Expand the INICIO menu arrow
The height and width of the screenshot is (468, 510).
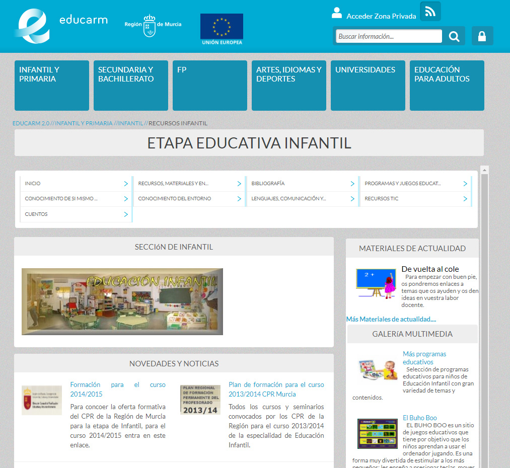[126, 184]
